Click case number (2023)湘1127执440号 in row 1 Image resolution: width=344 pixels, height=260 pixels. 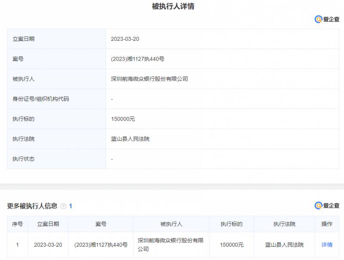coord(101,245)
